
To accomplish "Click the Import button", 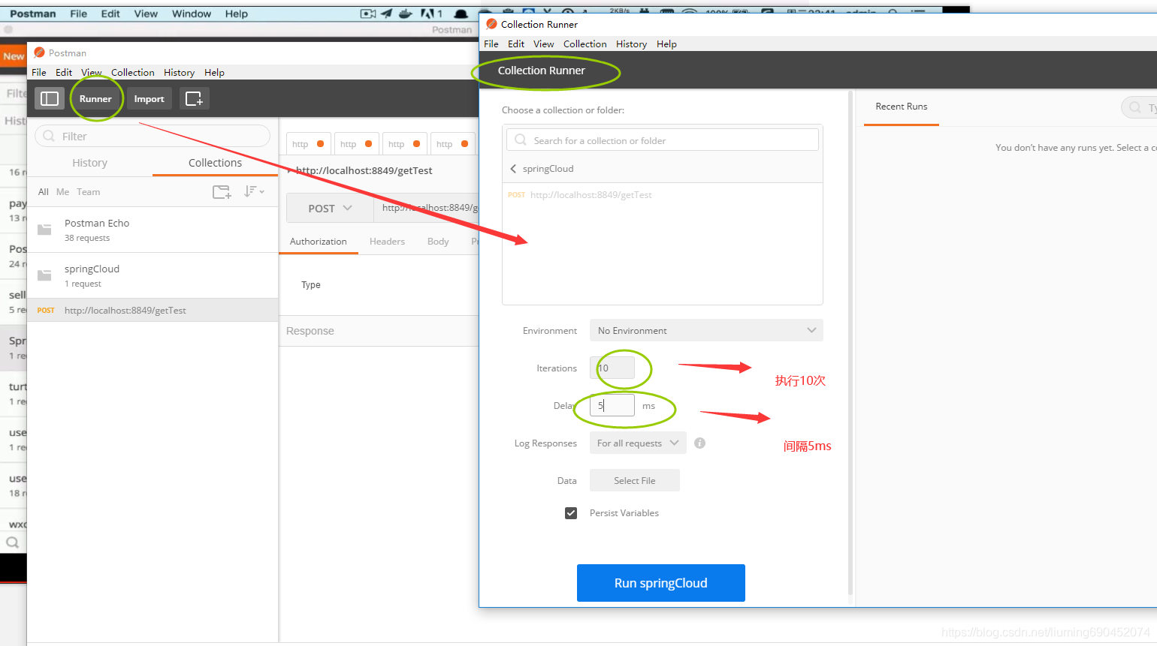I will coord(149,98).
